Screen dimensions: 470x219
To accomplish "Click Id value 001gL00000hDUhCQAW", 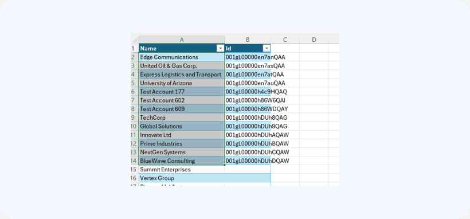I will pyautogui.click(x=257, y=152).
